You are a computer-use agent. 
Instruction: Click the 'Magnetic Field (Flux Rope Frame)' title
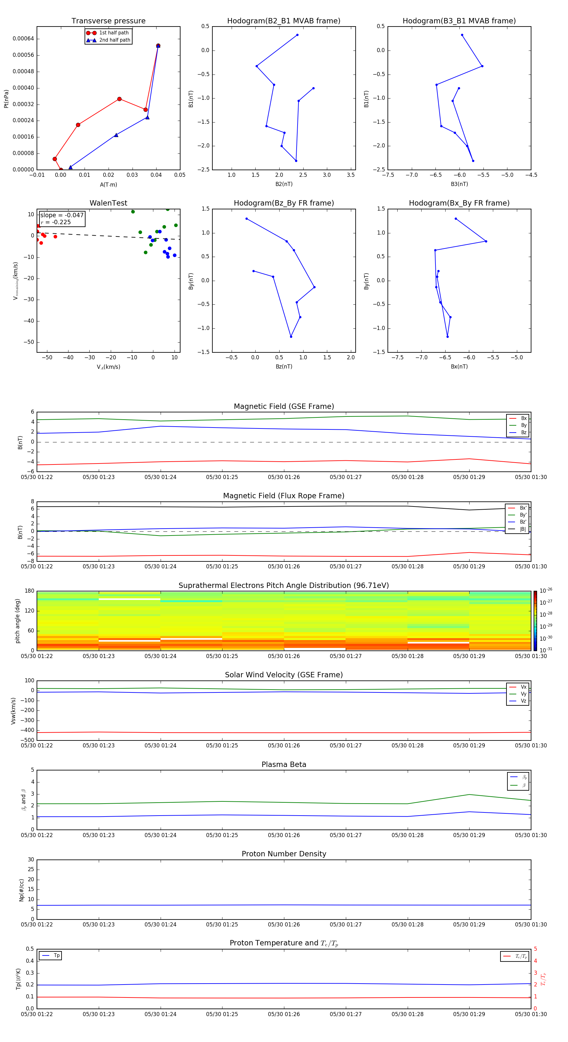(x=284, y=496)
